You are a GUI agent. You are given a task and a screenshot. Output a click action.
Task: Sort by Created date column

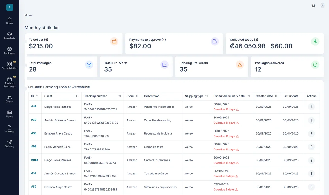[276, 96]
